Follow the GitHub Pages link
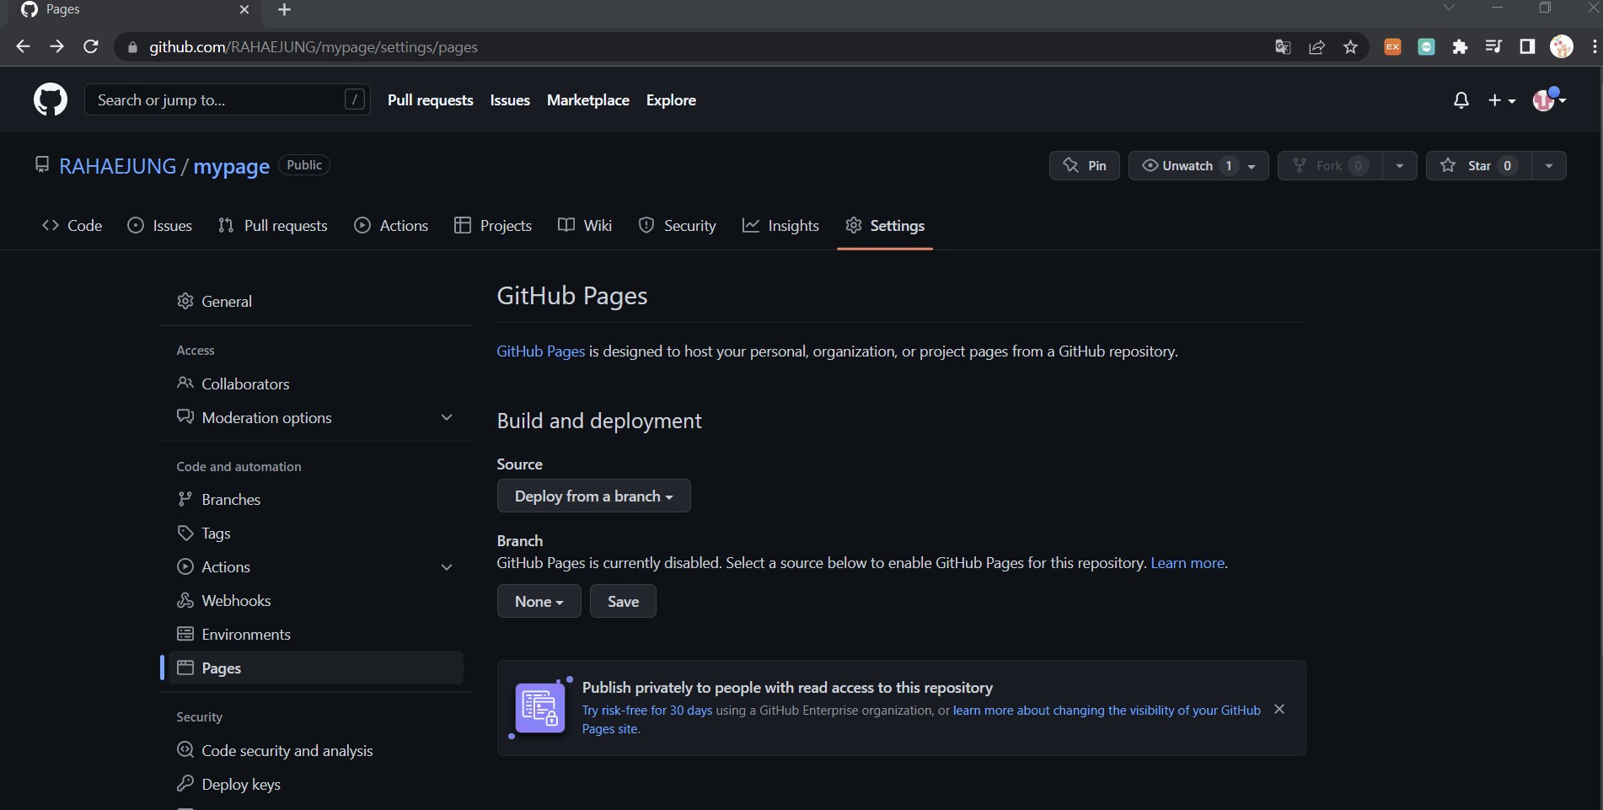The height and width of the screenshot is (810, 1603). pos(540,351)
